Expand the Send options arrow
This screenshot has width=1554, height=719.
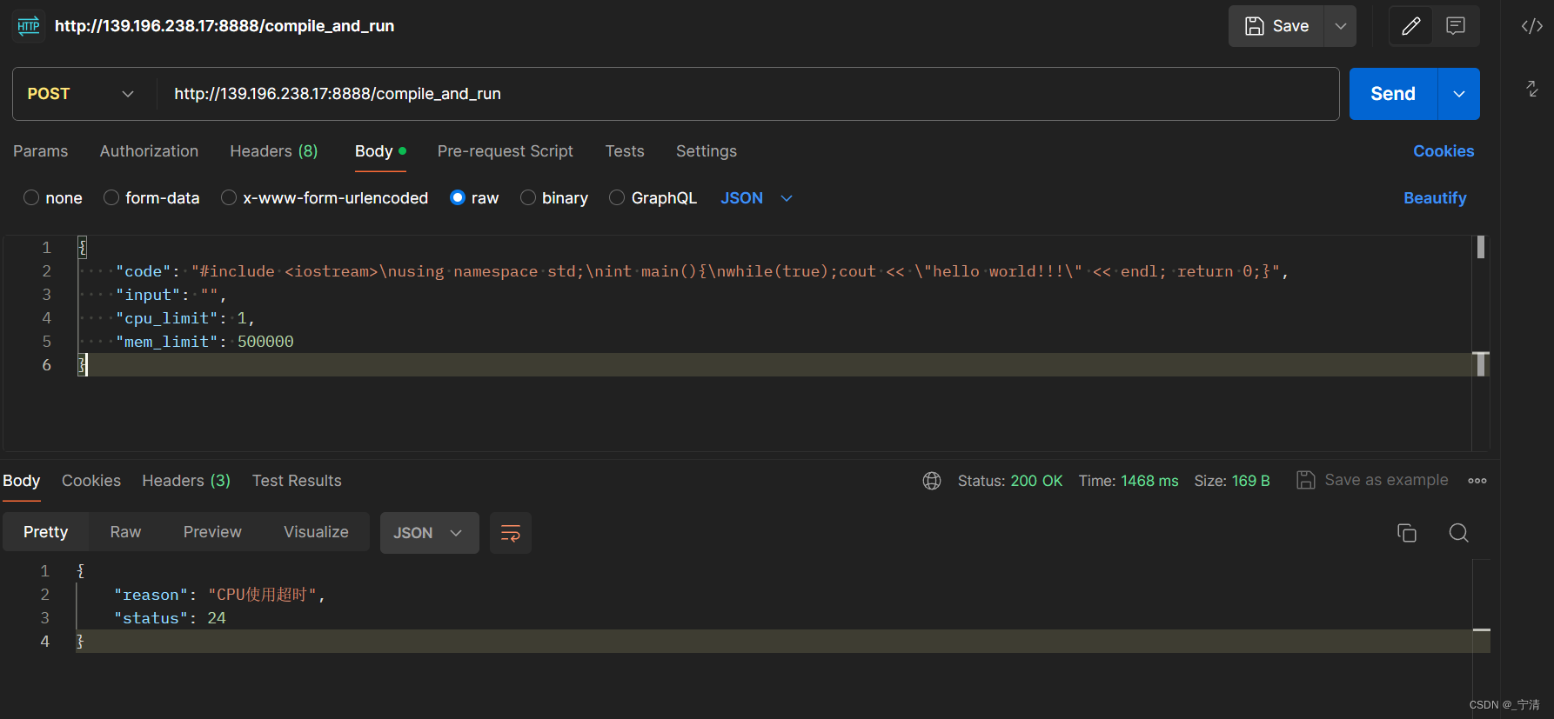click(x=1459, y=94)
